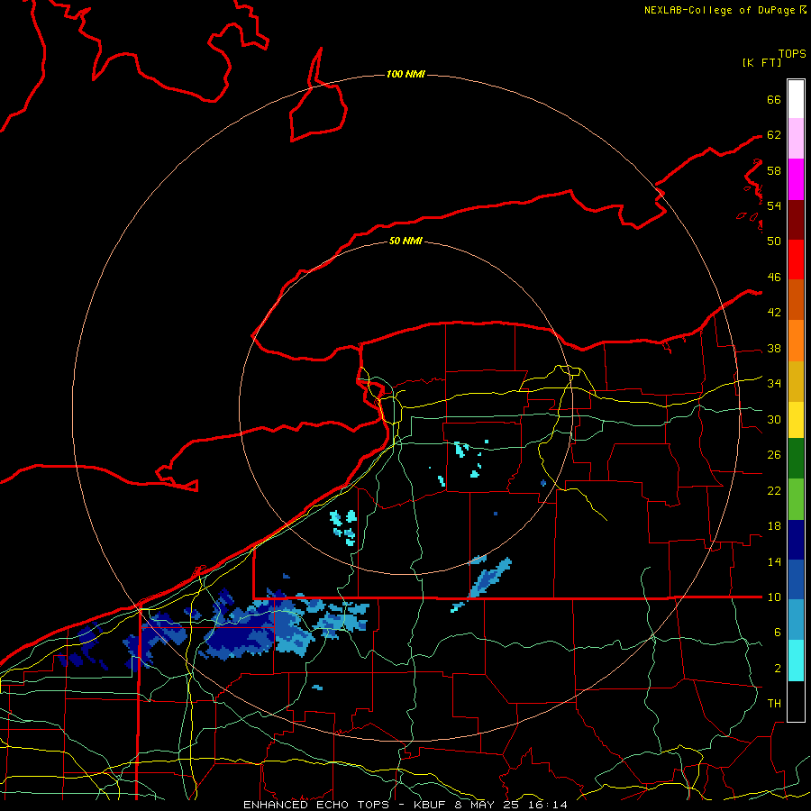The height and width of the screenshot is (811, 811).
Task: Click the 100 NMI range ring label
Action: [x=405, y=74]
